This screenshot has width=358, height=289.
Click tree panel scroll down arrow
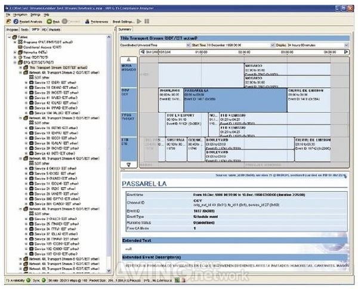[109, 271]
